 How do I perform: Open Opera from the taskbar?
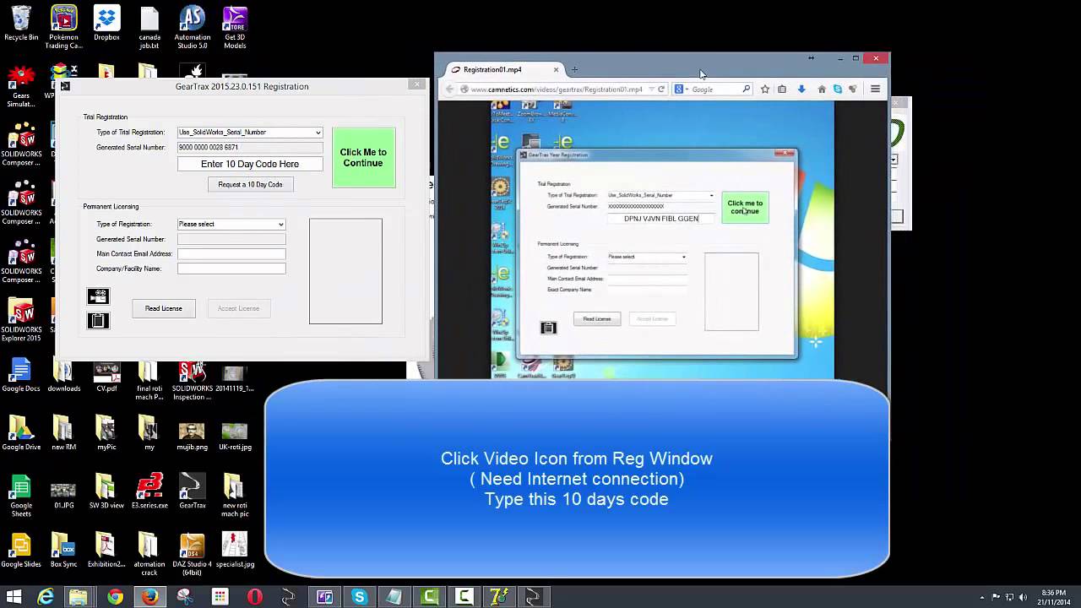pos(254,597)
